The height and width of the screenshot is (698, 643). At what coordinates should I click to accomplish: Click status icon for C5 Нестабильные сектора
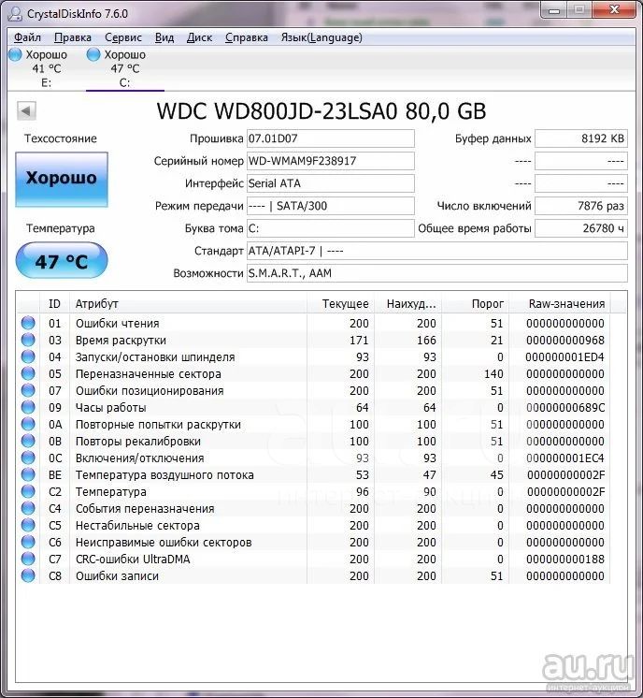pyautogui.click(x=28, y=525)
